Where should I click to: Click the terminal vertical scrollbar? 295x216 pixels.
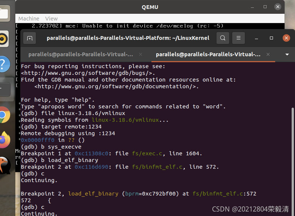(x=292, y=161)
